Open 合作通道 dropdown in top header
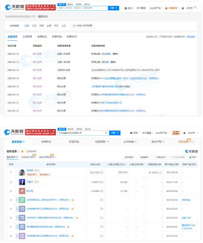The width and height of the screenshot is (203, 243). click(x=142, y=8)
